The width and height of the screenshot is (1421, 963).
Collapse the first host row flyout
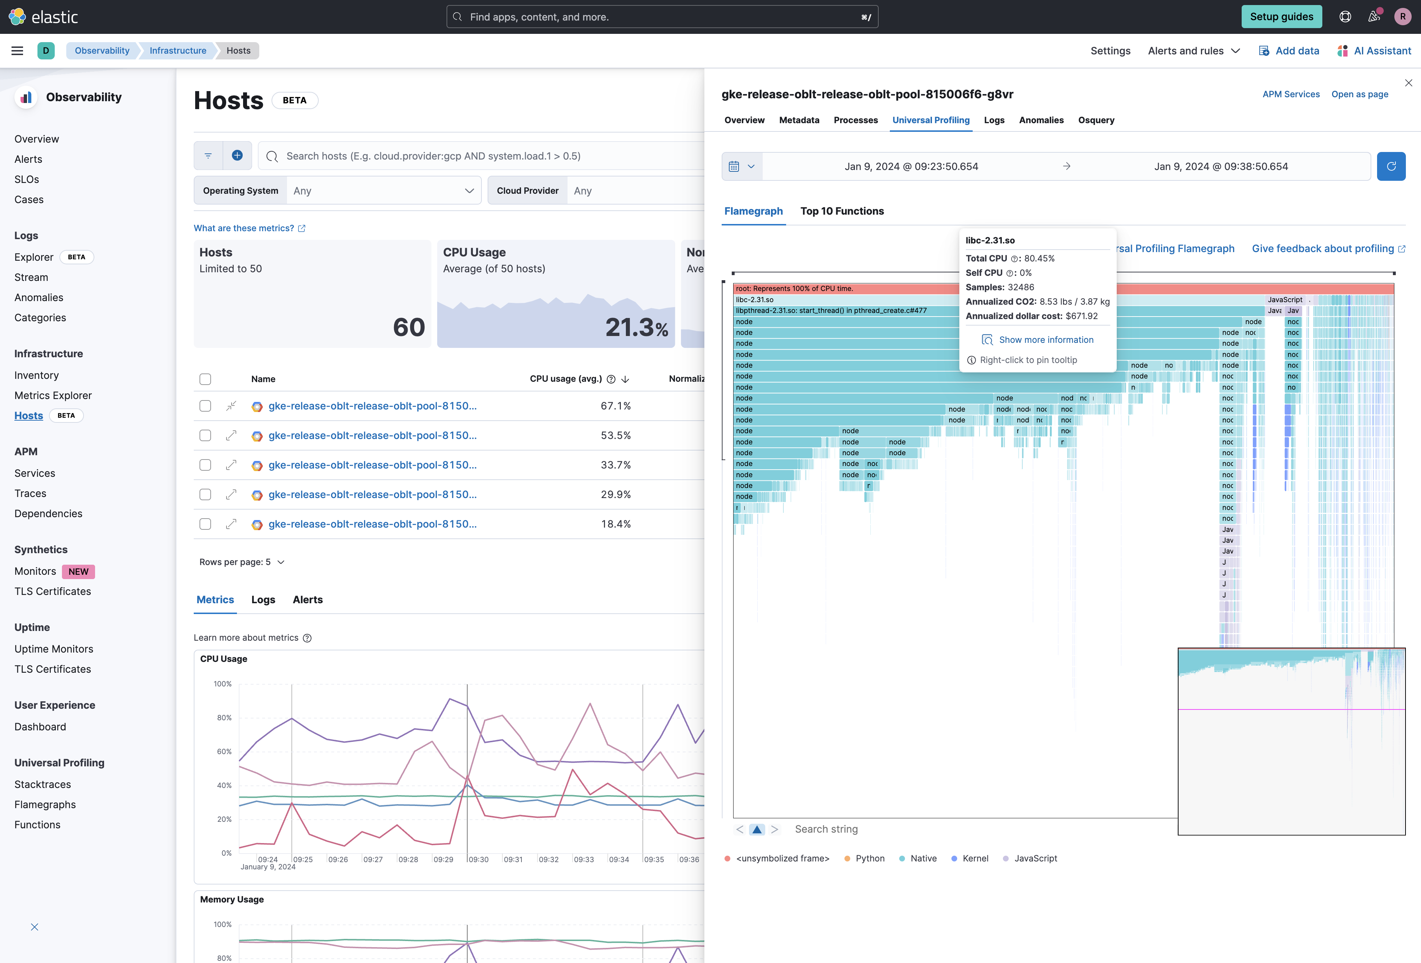[231, 406]
